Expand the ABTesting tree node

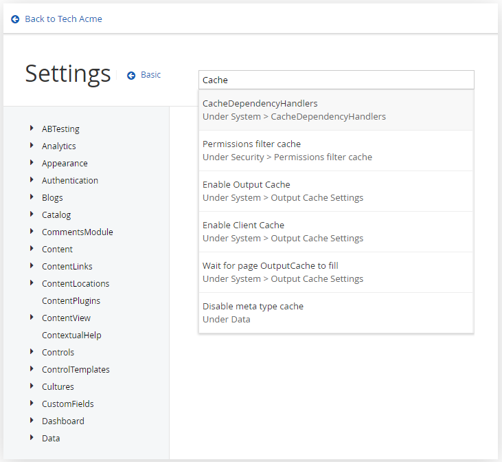coord(32,129)
